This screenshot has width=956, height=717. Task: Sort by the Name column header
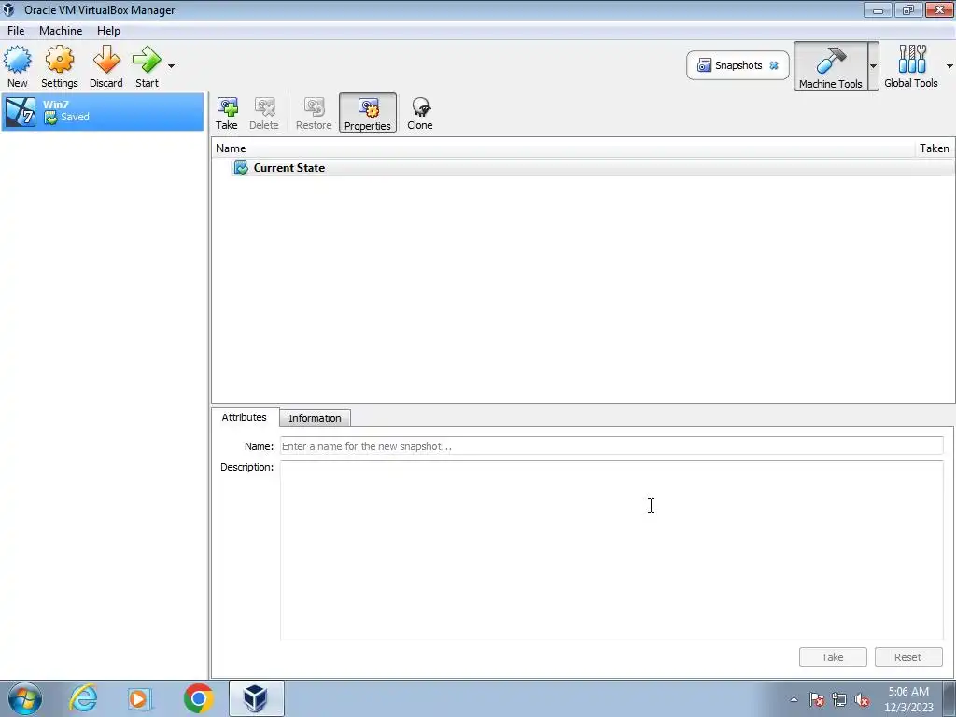563,148
